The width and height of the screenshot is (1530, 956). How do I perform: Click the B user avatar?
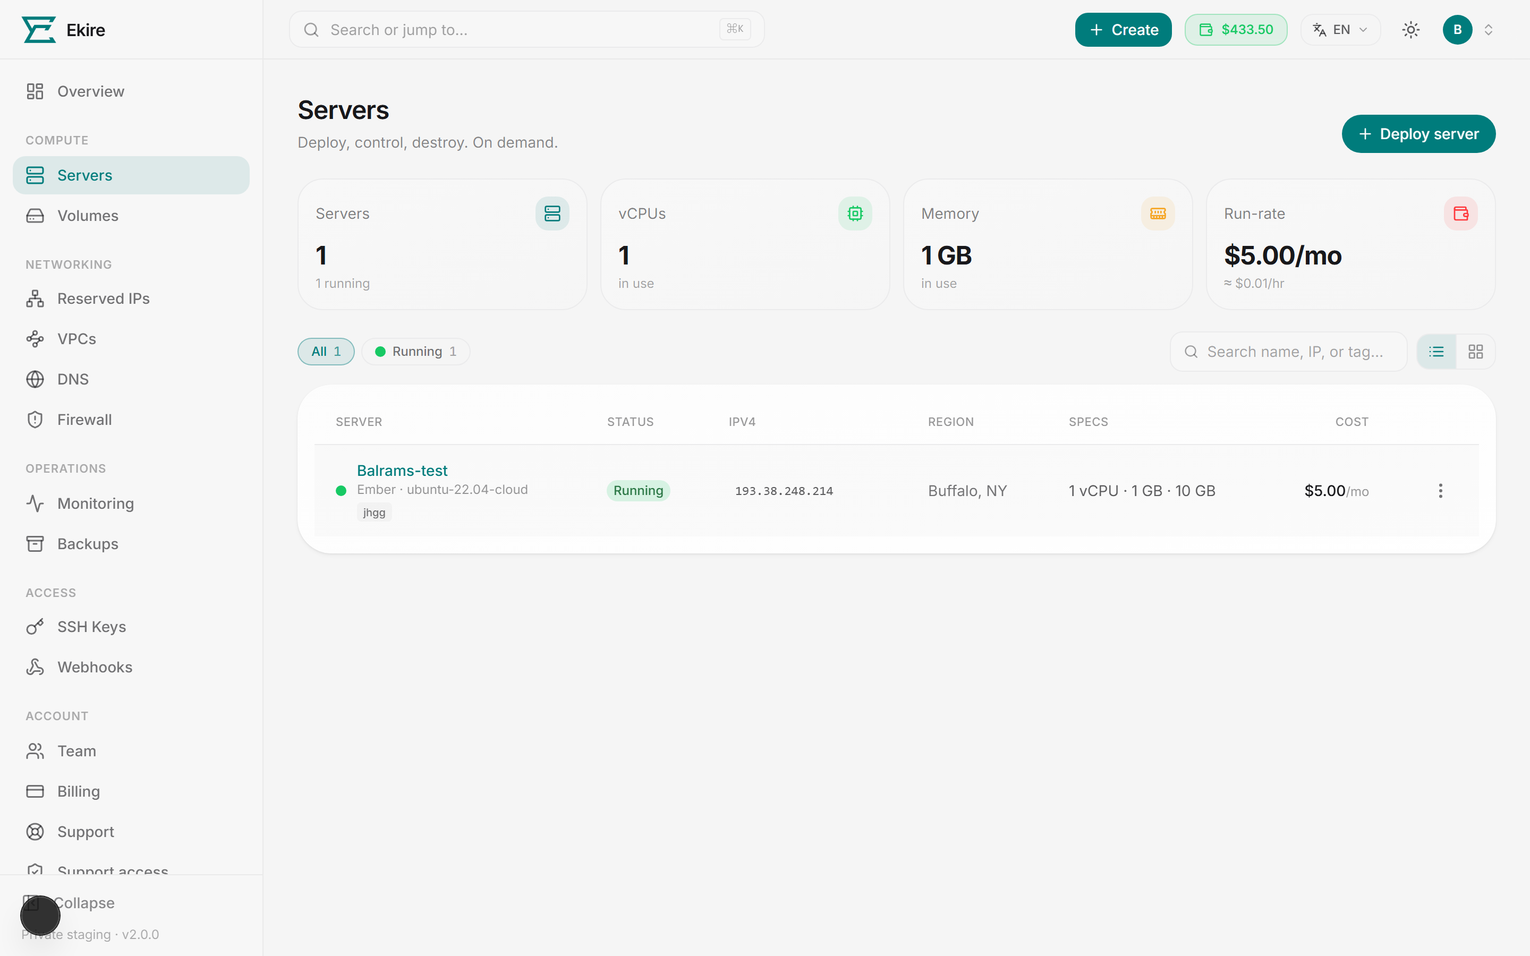(x=1457, y=30)
